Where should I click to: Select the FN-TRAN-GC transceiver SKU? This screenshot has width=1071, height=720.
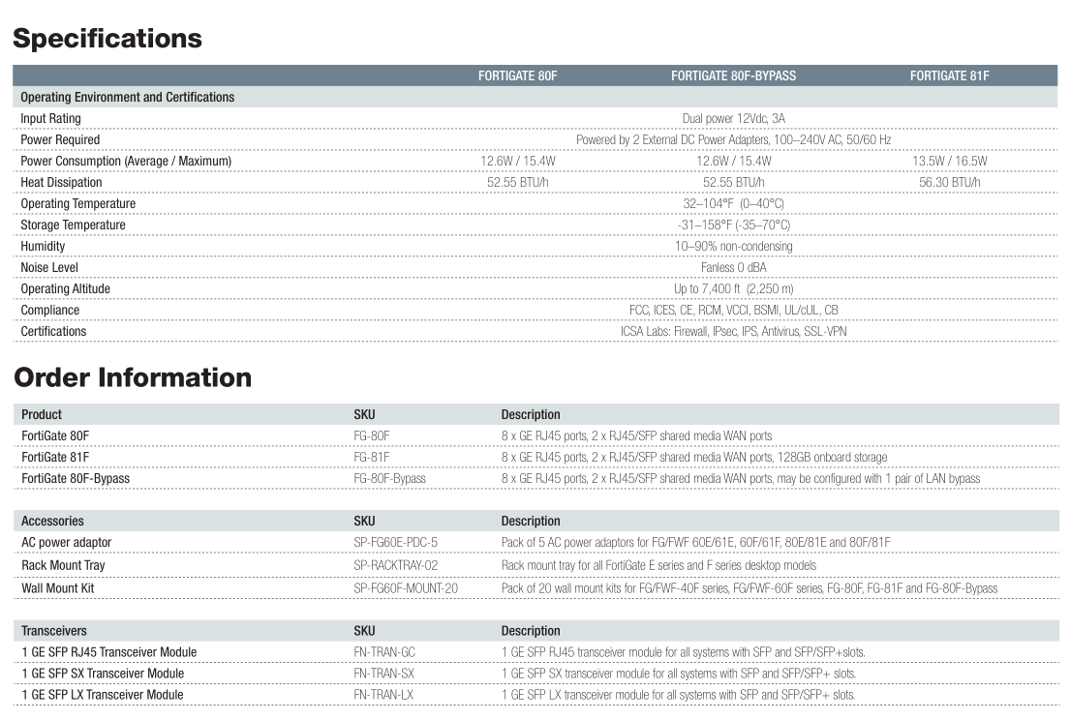click(384, 652)
